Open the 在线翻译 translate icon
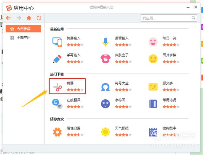 point(57,104)
